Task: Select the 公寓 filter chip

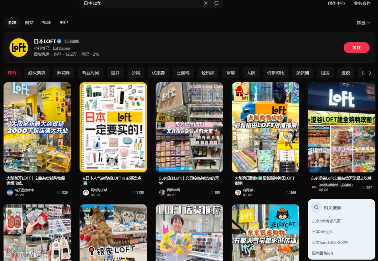Action: click(136, 73)
